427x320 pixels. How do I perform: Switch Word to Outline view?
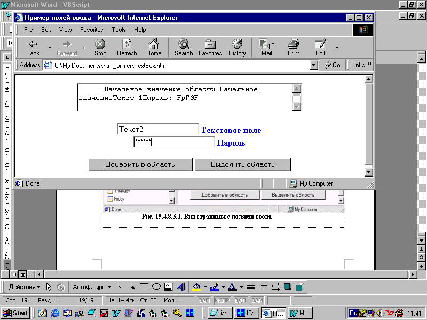31,274
